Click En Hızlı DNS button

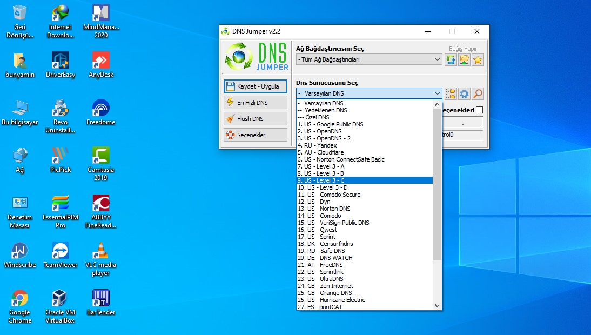click(x=255, y=103)
